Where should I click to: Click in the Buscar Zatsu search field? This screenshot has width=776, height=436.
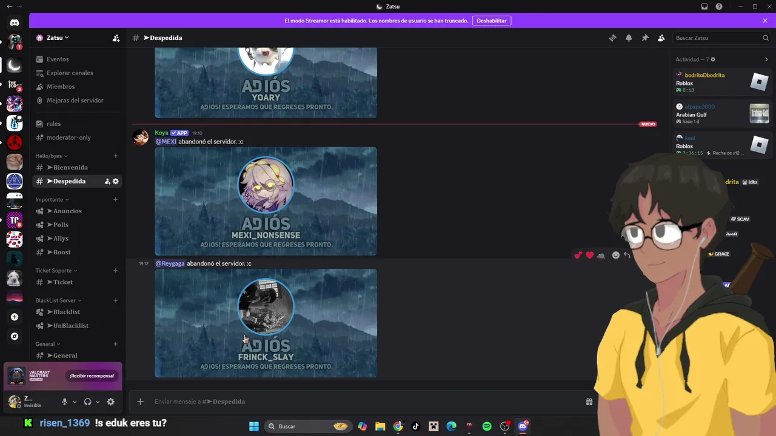[x=721, y=38]
